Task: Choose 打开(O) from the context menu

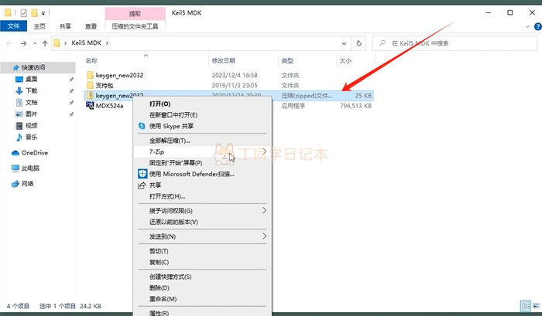Action: click(160, 104)
